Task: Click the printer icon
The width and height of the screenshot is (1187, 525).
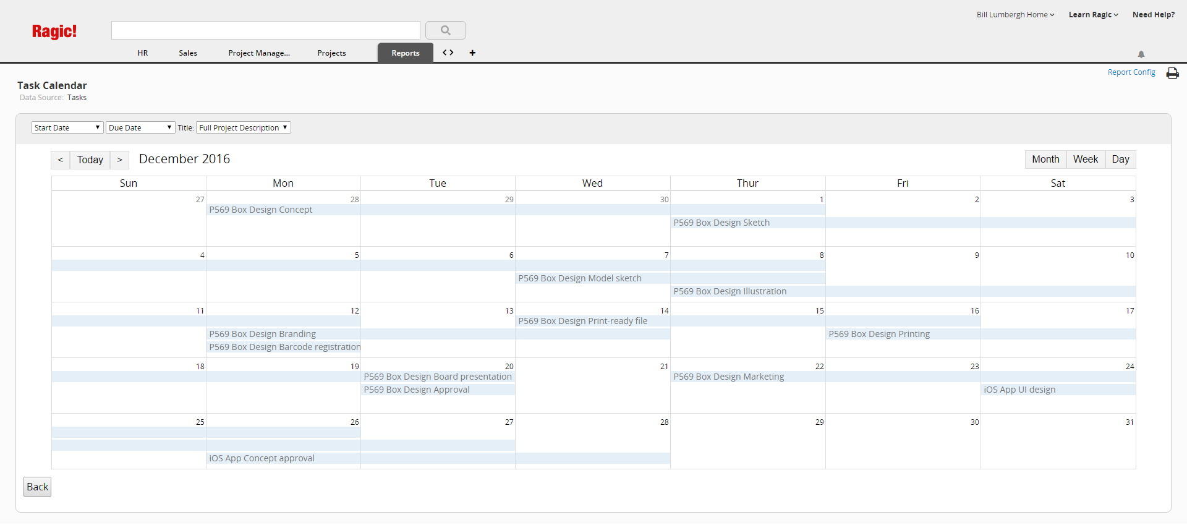Action: point(1172,73)
